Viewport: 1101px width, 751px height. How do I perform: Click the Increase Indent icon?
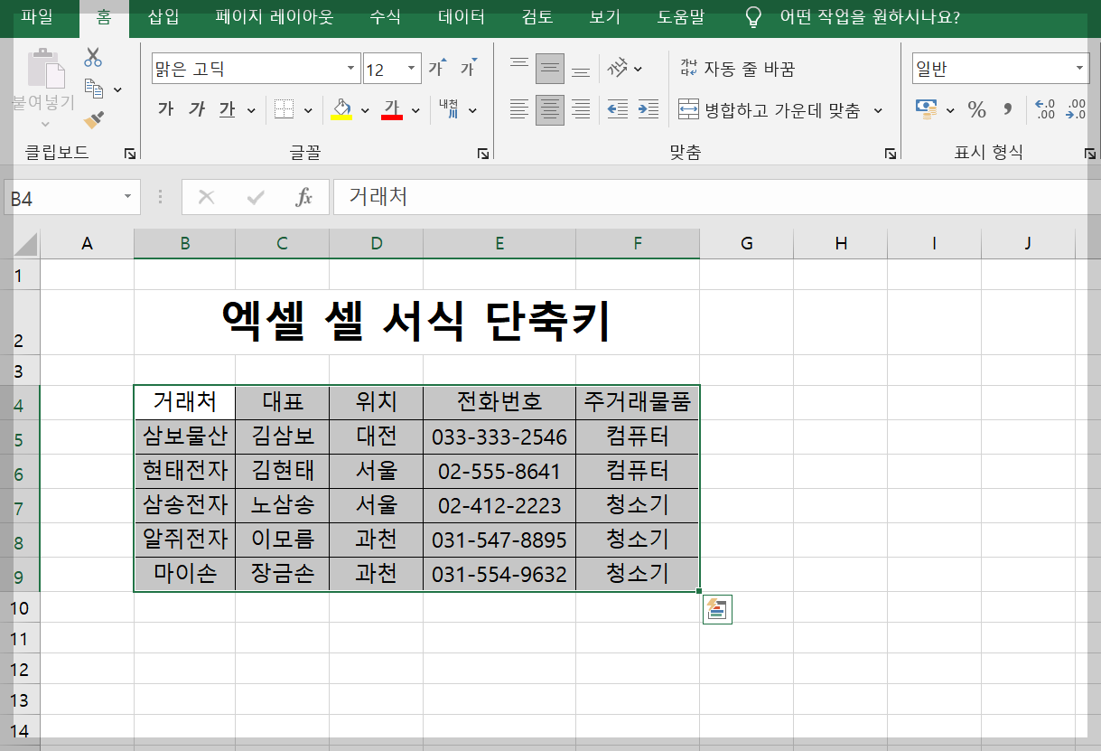click(648, 110)
